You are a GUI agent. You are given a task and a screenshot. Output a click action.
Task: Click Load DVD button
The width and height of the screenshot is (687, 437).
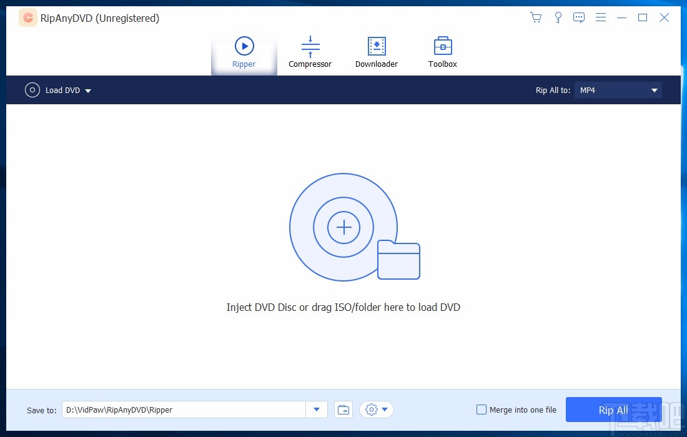coord(52,90)
